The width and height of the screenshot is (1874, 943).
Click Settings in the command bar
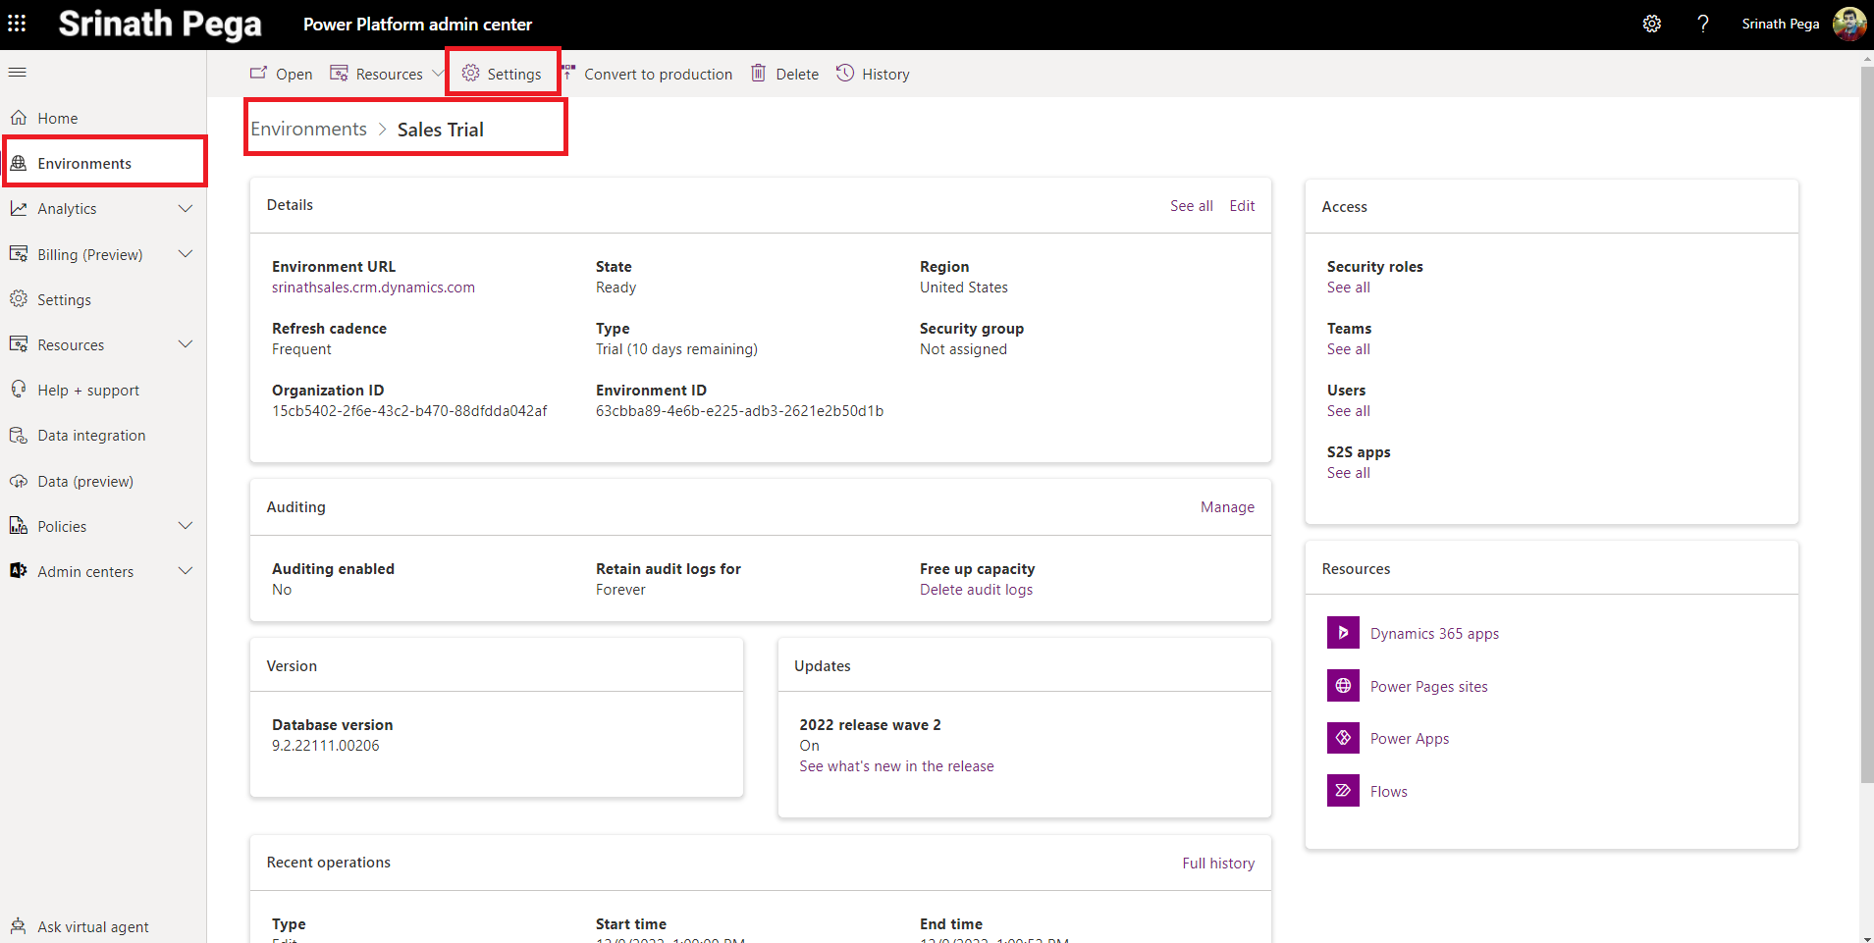click(x=503, y=74)
